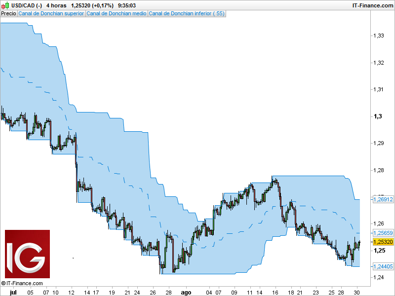This screenshot has height=296, width=395.
Task: Click the 1,33 price axis label
Action: click(x=379, y=36)
